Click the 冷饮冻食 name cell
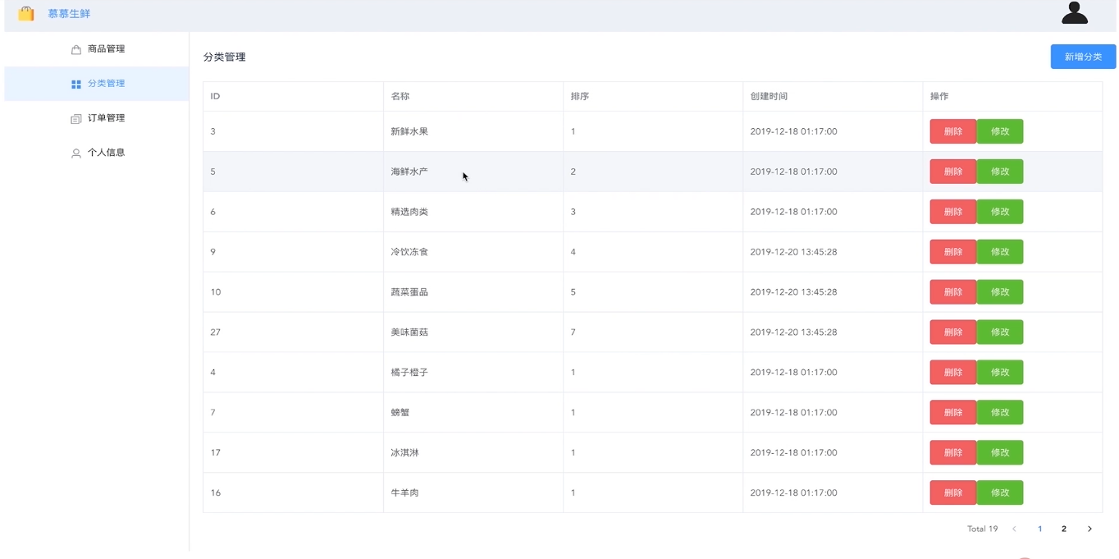 [473, 252]
